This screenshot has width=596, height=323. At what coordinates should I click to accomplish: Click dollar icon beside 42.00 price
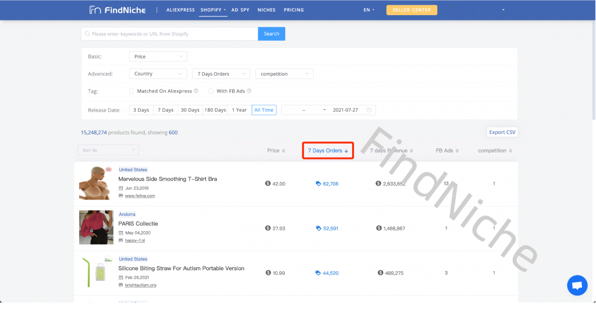click(x=268, y=183)
